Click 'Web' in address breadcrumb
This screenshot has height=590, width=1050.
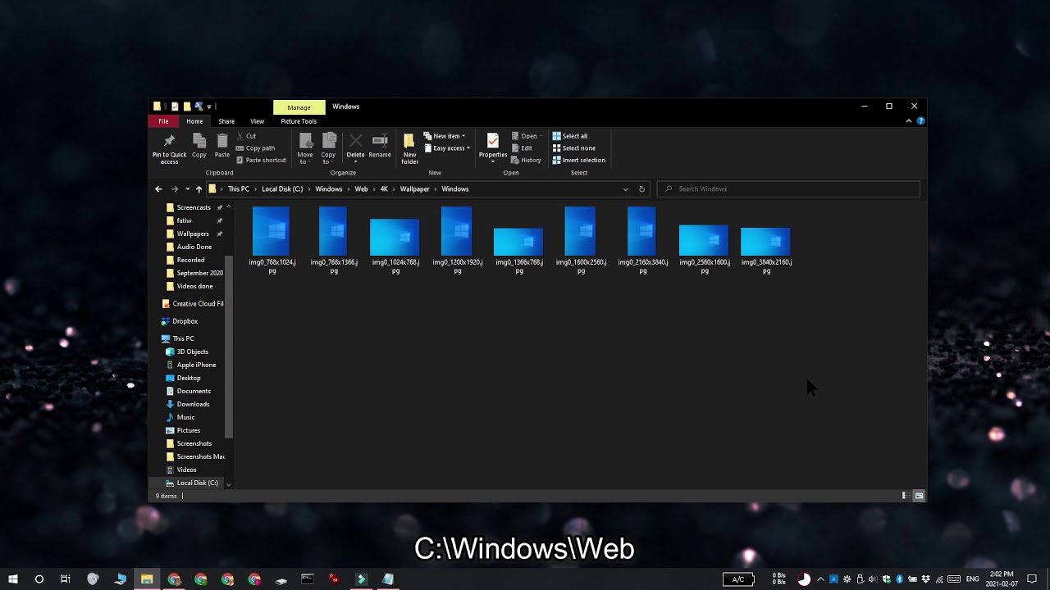click(361, 189)
